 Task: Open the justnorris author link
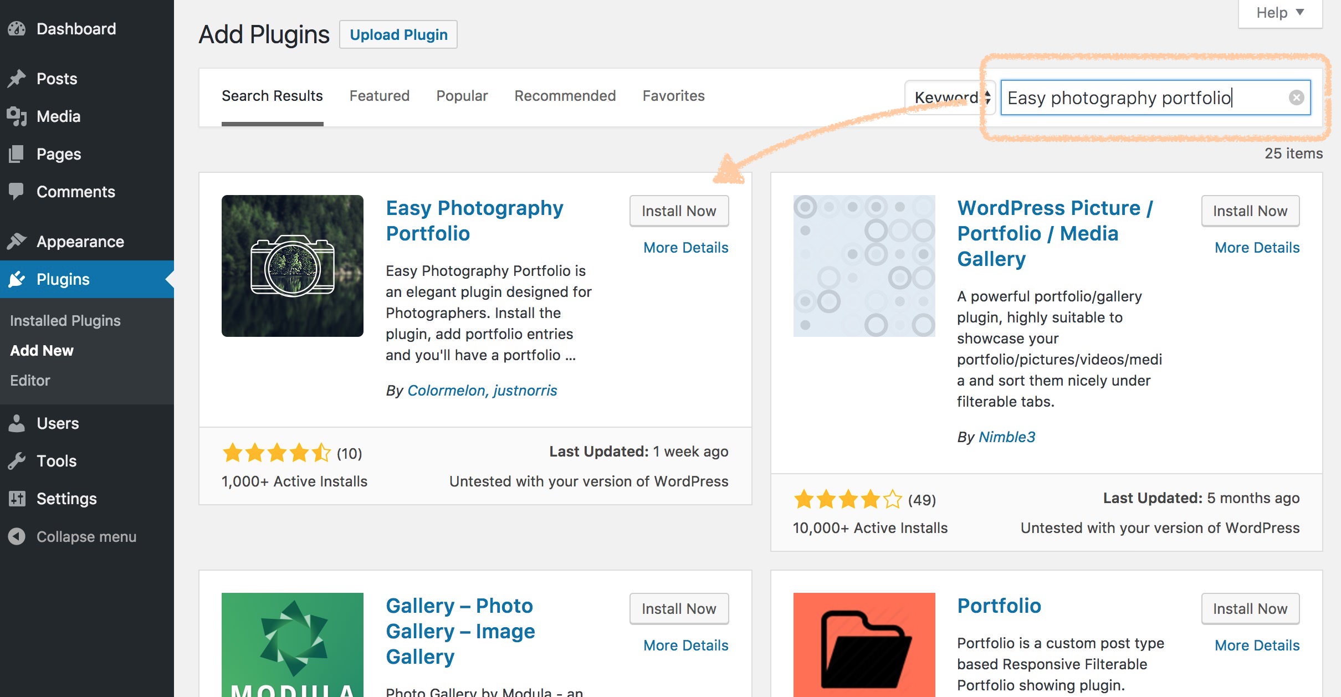coord(525,391)
